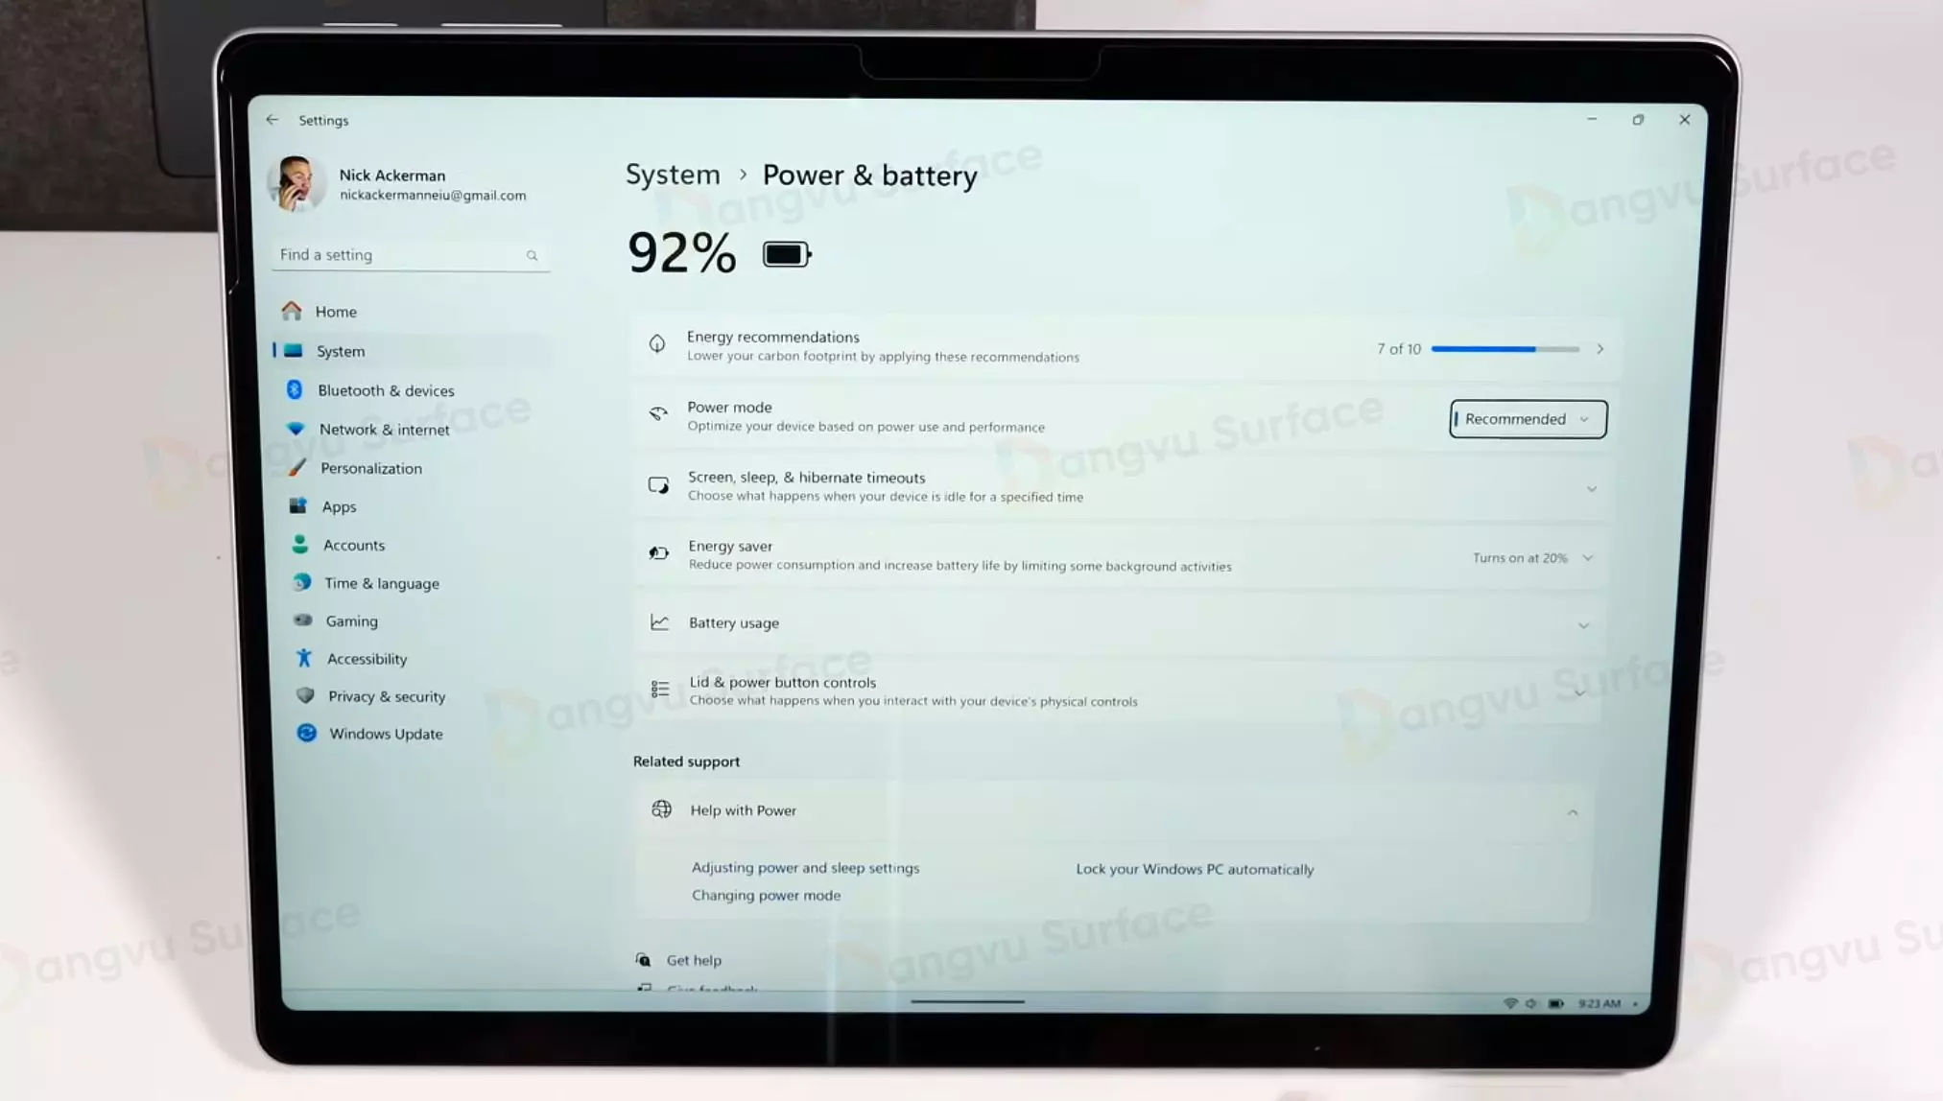The image size is (1943, 1101).
Task: Click Lock your Windows PC automatically link
Action: 1193,869
